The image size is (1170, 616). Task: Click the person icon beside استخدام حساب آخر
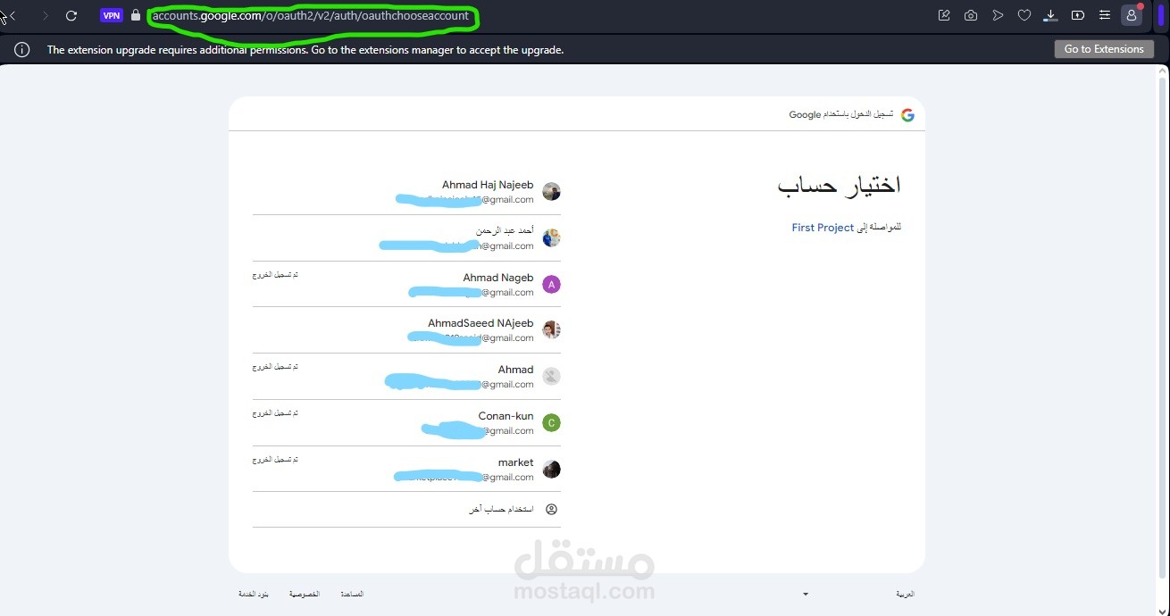(552, 510)
